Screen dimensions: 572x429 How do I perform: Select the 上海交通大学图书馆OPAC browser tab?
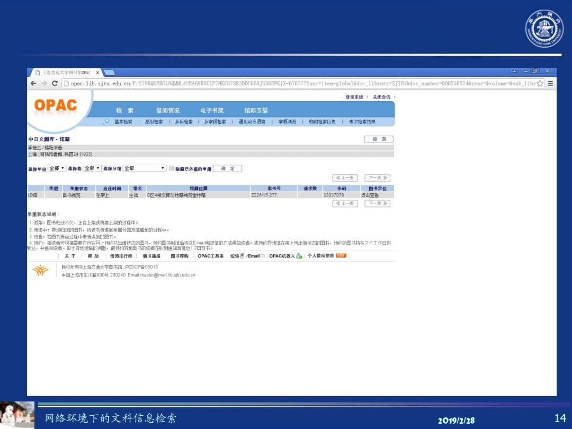[x=66, y=72]
